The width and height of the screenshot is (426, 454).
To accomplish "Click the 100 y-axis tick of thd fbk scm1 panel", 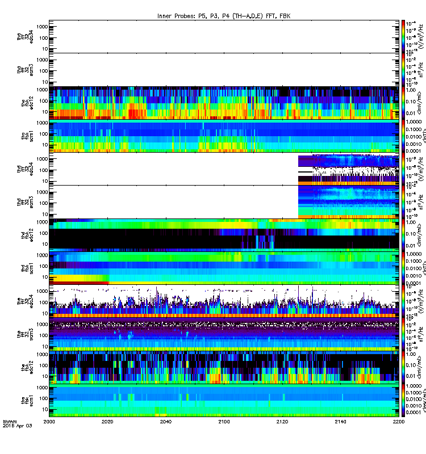I will (44, 266).
